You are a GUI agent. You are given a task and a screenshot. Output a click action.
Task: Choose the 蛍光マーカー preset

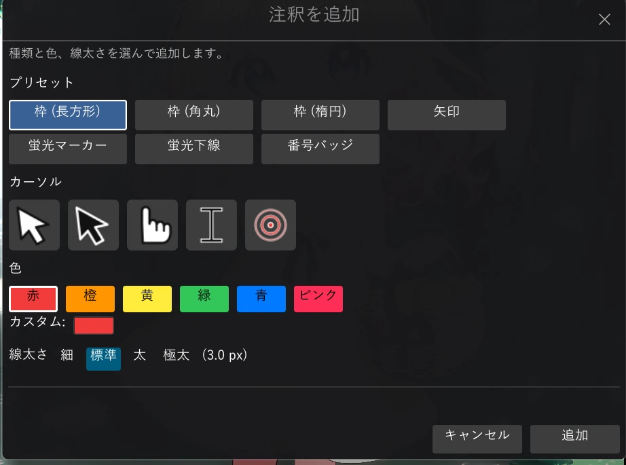[x=68, y=149]
